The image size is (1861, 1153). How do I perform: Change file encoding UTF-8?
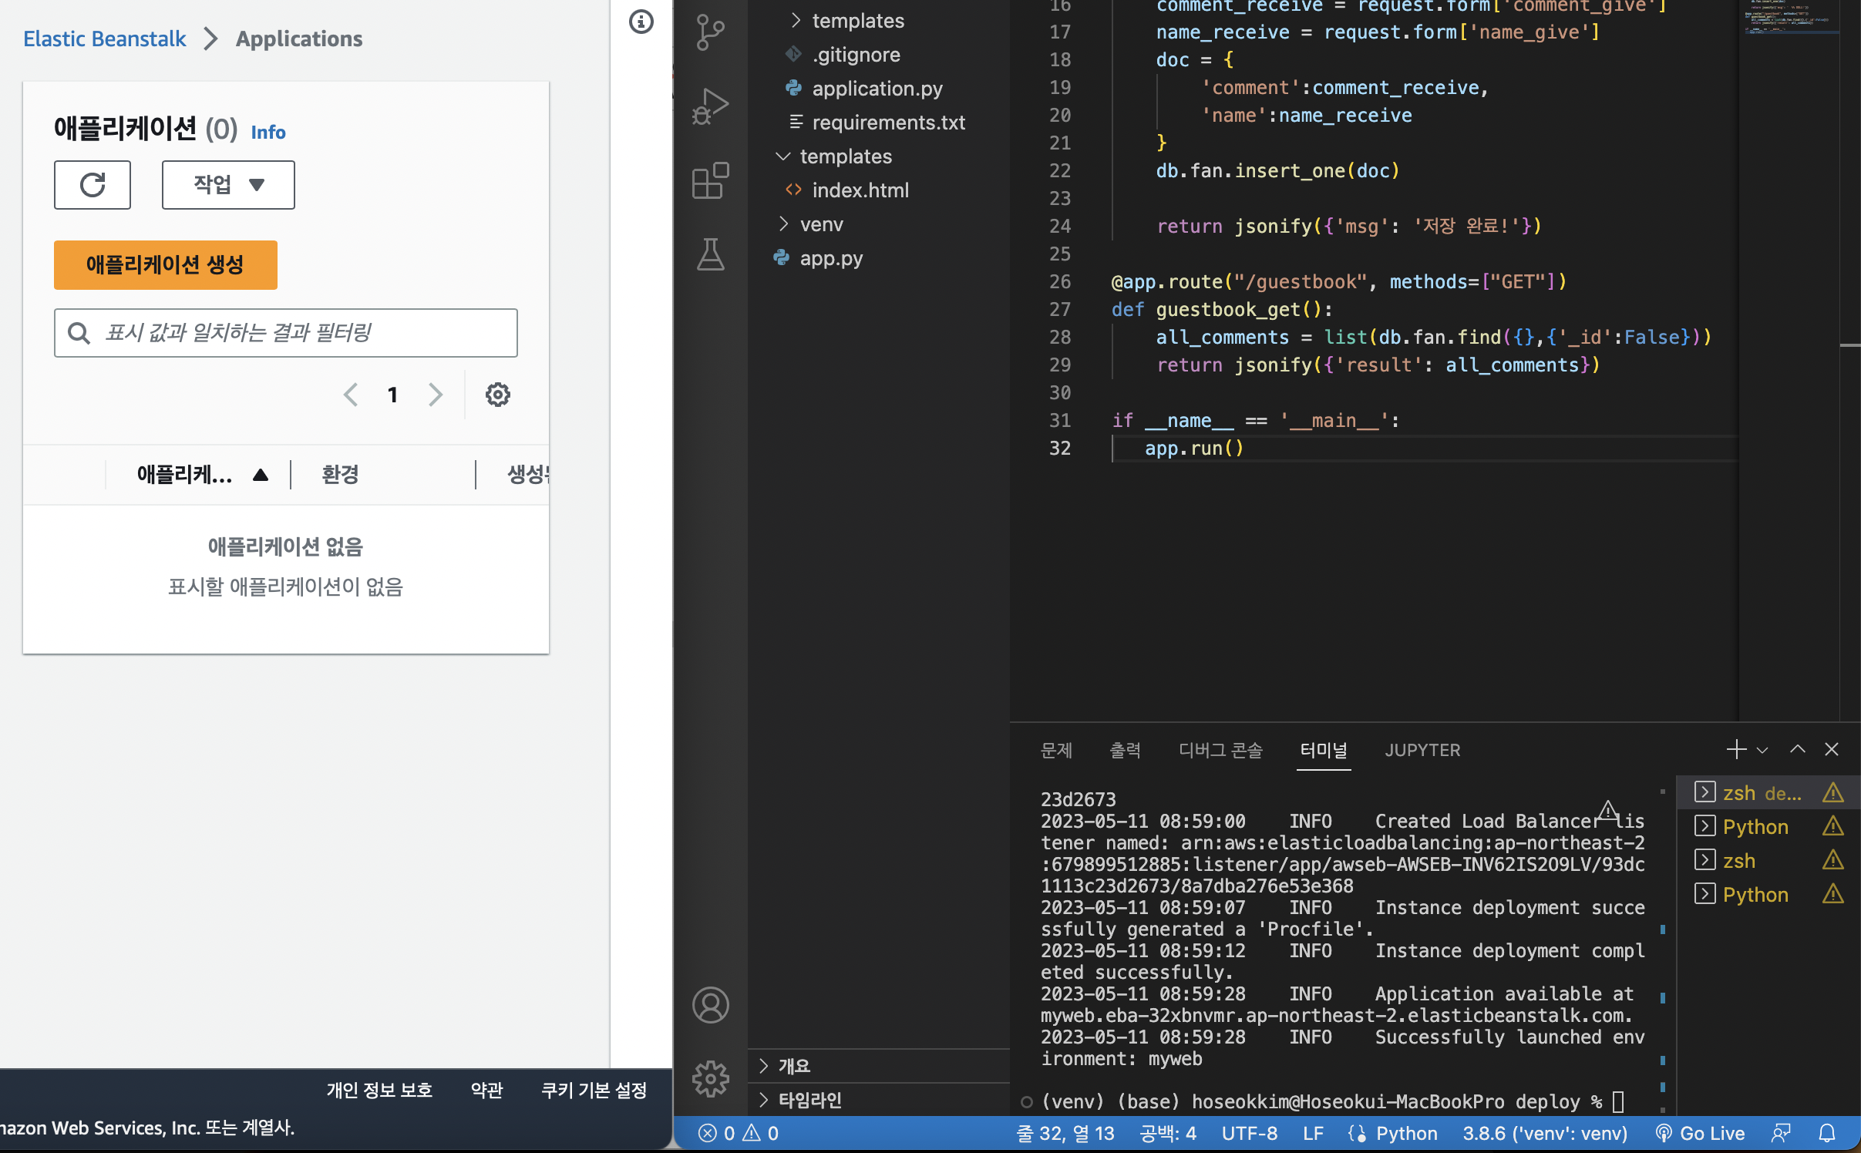point(1250,1133)
